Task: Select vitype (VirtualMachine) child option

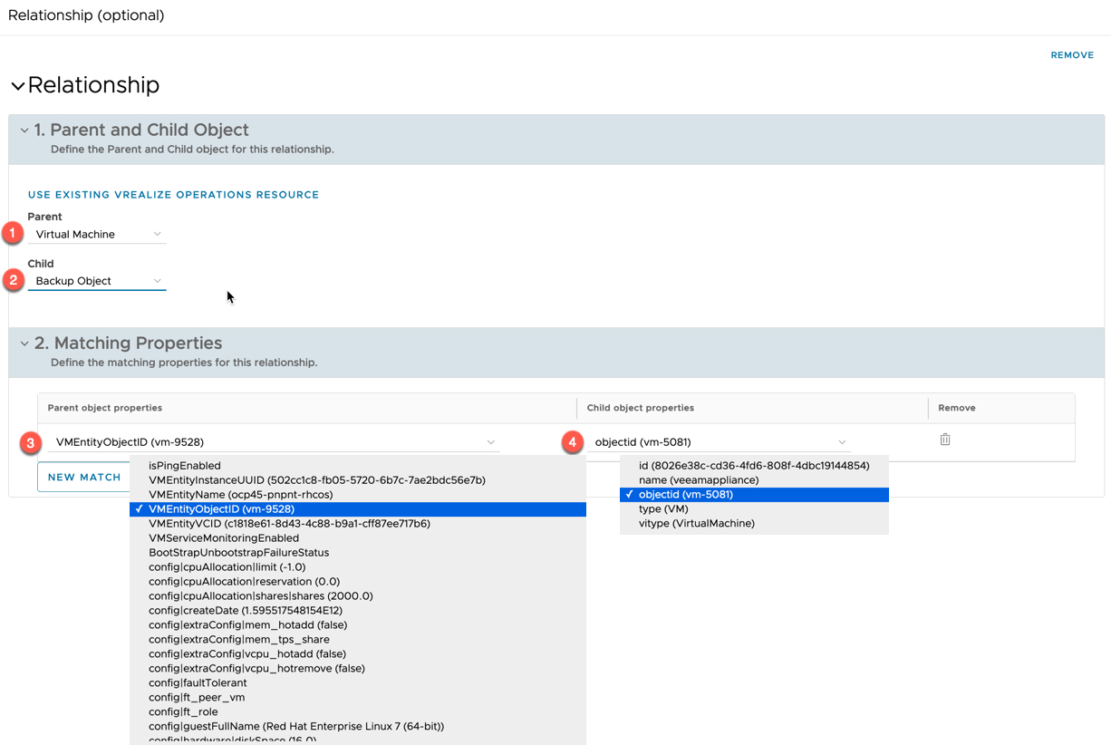Action: pyautogui.click(x=754, y=524)
